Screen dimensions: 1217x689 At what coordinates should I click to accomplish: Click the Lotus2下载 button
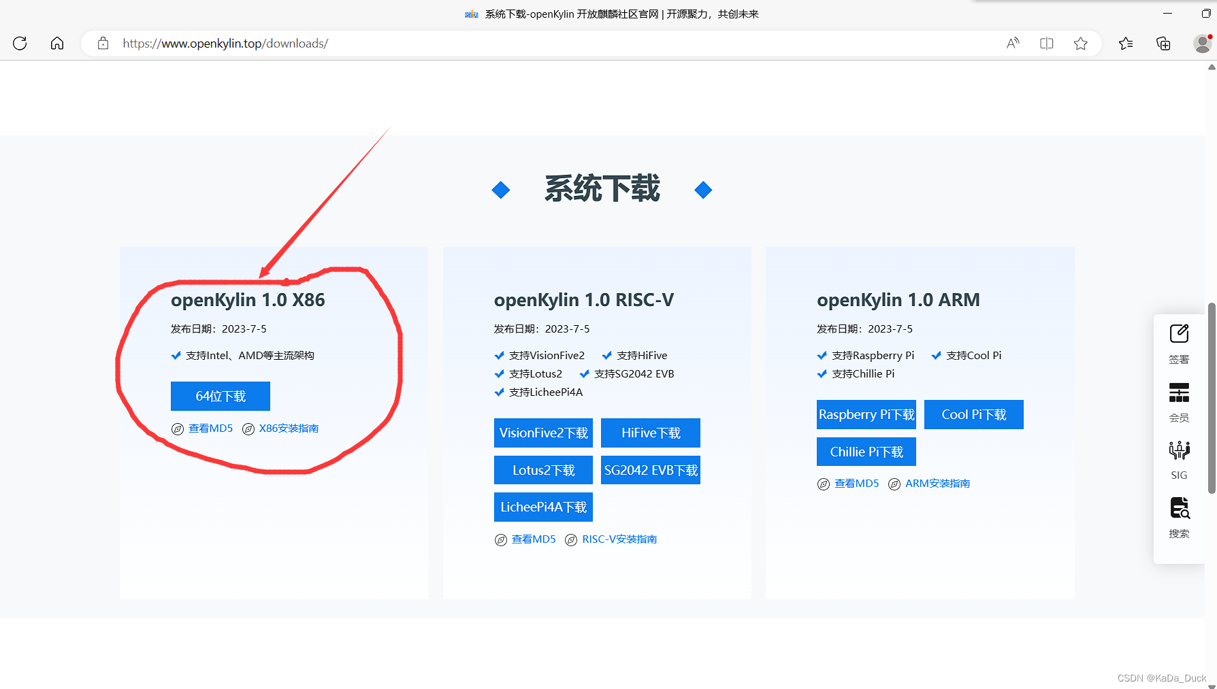[543, 470]
